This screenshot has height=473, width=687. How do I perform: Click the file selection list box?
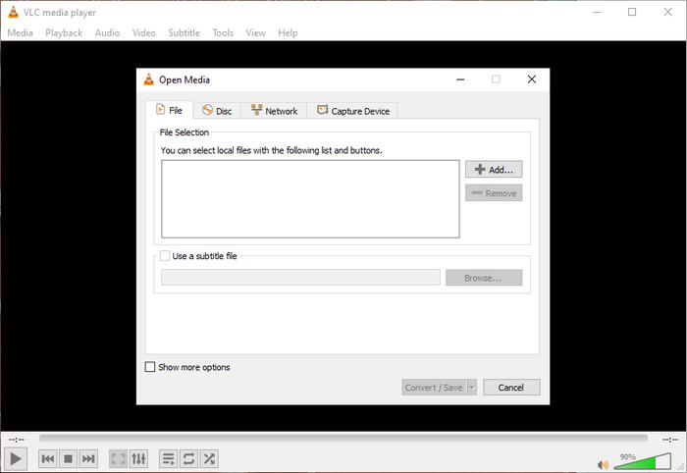[x=310, y=199]
